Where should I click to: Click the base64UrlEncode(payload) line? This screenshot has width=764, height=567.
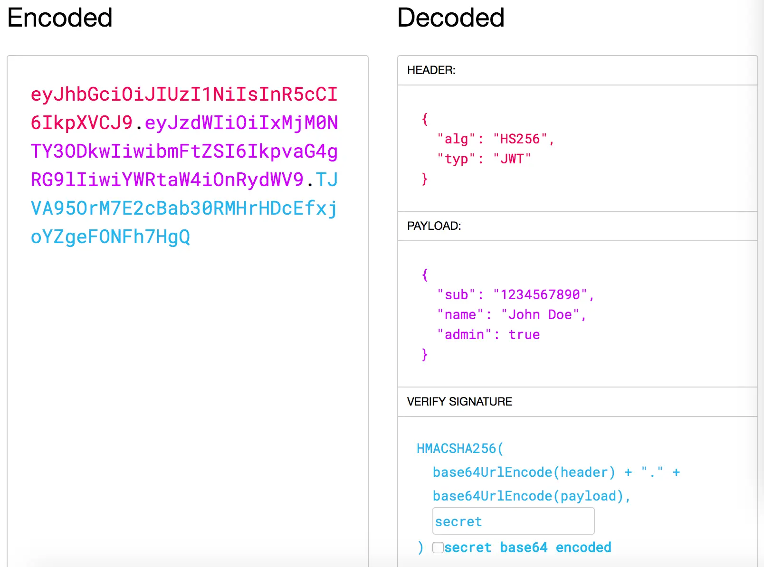pyautogui.click(x=532, y=496)
